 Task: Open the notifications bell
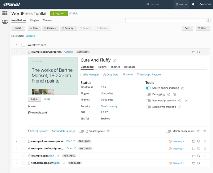pos(193,5)
